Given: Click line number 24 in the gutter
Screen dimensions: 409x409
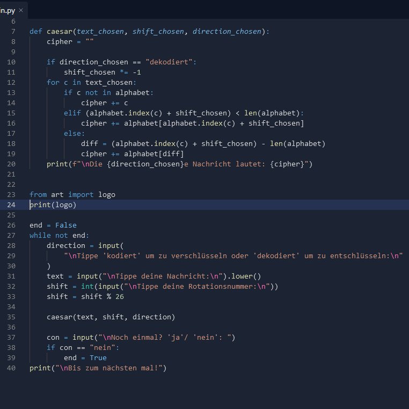Looking at the screenshot, I should click(11, 204).
